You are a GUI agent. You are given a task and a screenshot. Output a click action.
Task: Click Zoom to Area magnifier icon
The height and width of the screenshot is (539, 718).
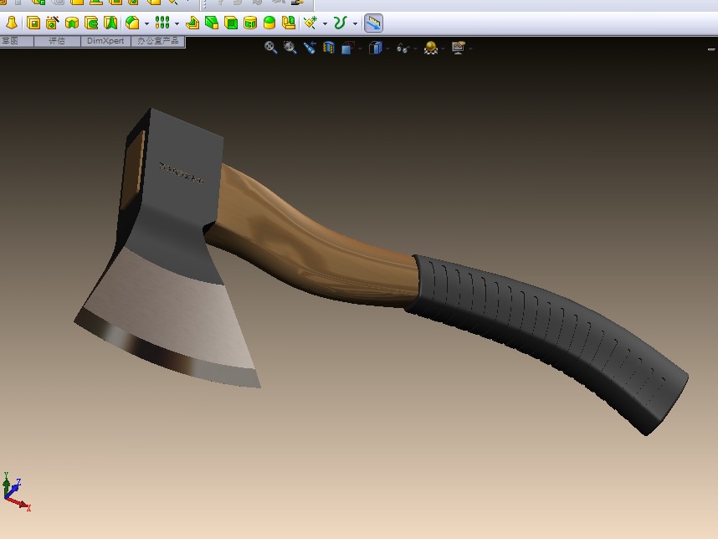coord(290,48)
